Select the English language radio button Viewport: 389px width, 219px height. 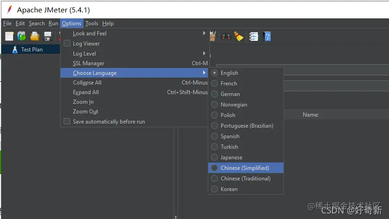point(214,73)
